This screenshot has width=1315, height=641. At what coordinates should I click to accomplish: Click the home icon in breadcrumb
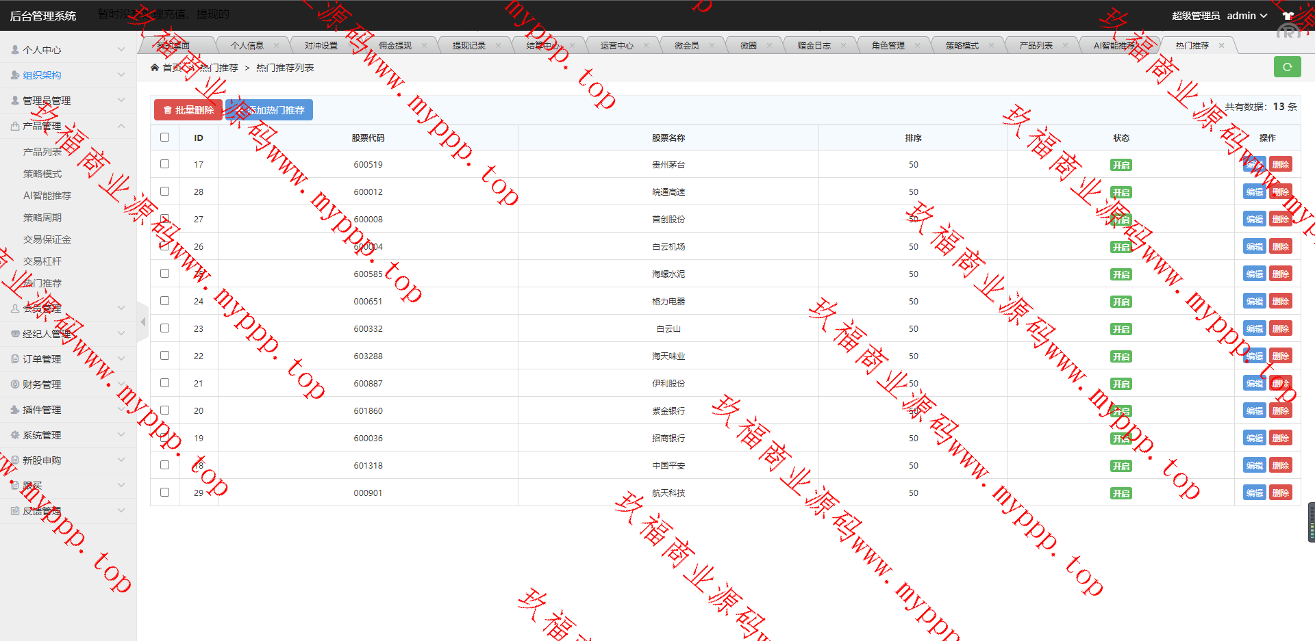pyautogui.click(x=155, y=68)
